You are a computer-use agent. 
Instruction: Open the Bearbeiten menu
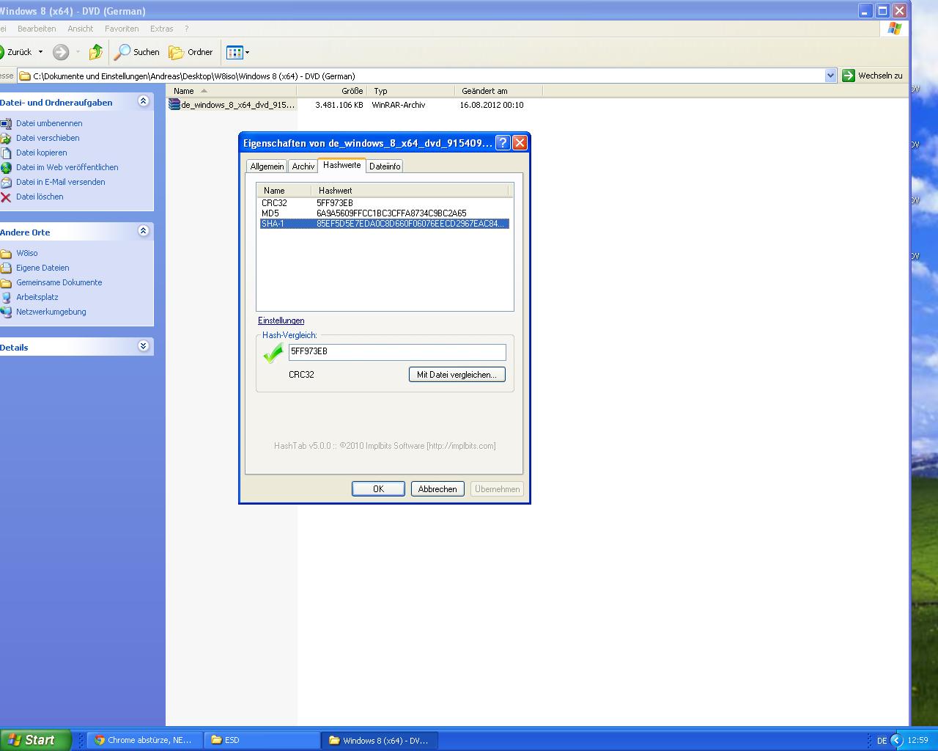tap(37, 29)
